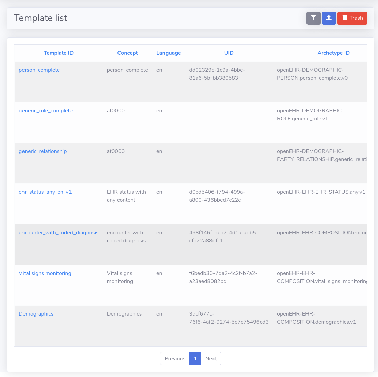The image size is (378, 377).
Task: Open encounter_with_coded_diagnosis template link
Action: tap(59, 233)
